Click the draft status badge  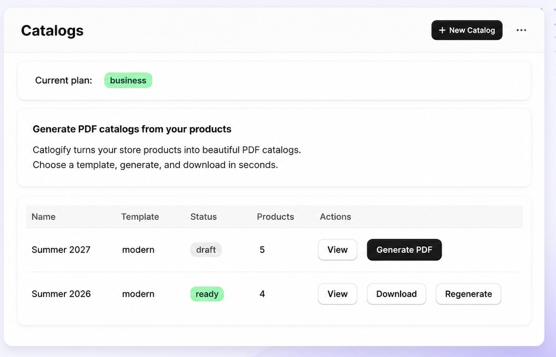pos(206,250)
